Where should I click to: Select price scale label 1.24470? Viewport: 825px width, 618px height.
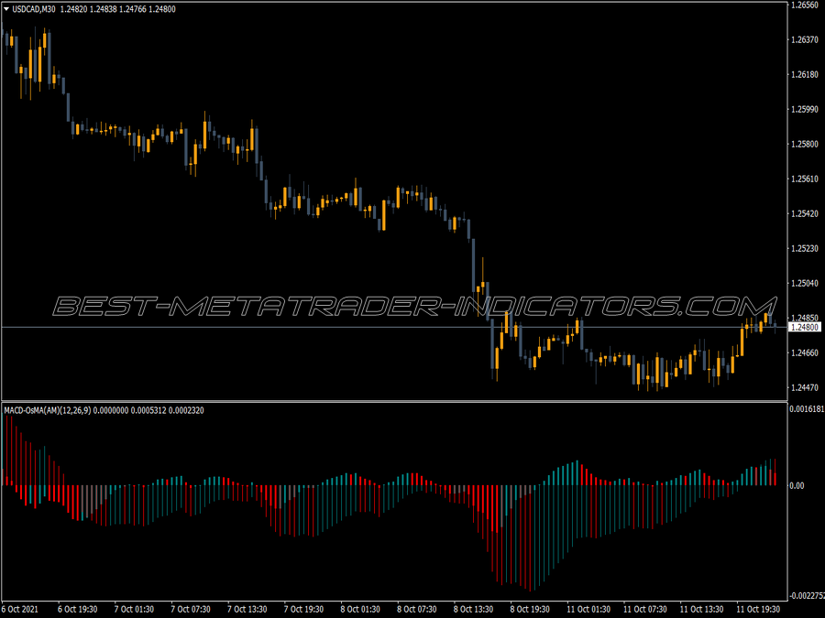click(x=805, y=388)
